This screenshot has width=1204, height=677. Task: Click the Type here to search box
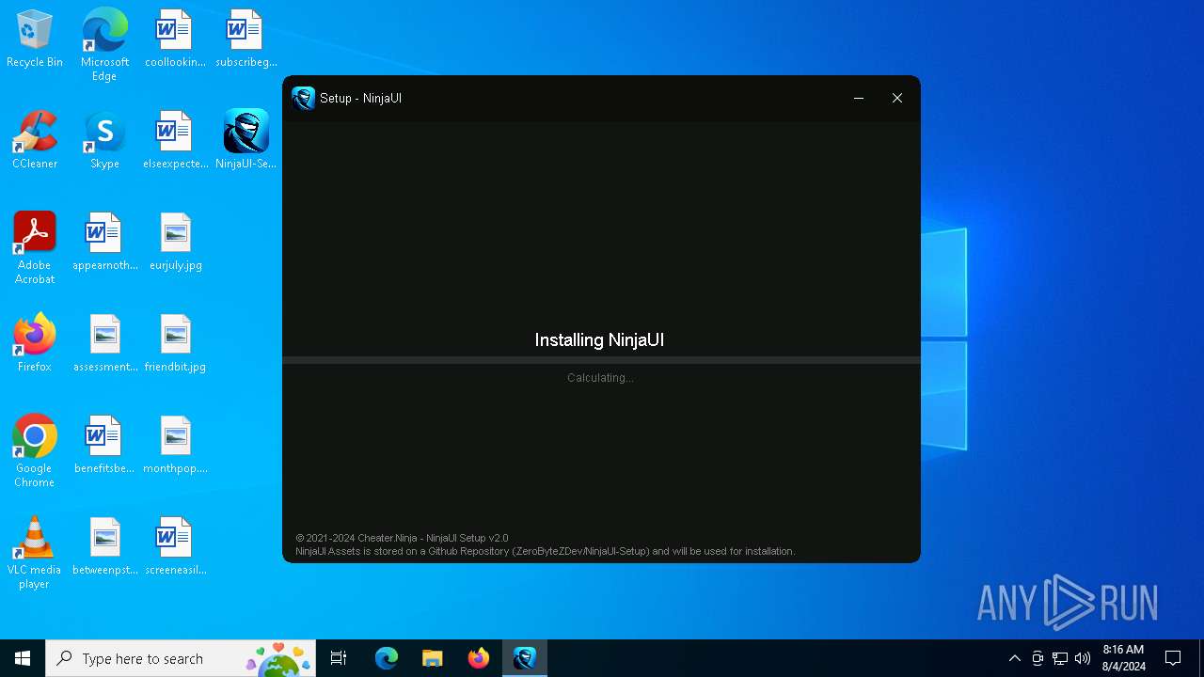pyautogui.click(x=181, y=658)
